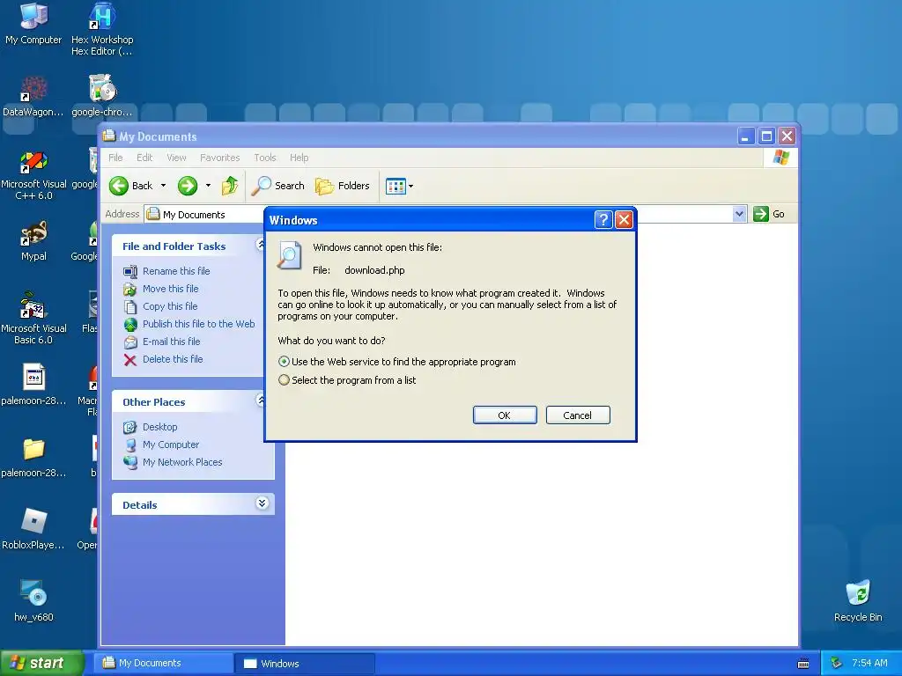
Task: Open the View menu
Action: click(x=176, y=158)
